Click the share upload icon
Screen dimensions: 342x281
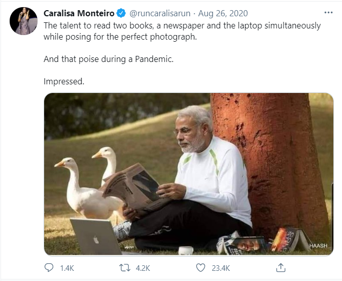coord(281,267)
